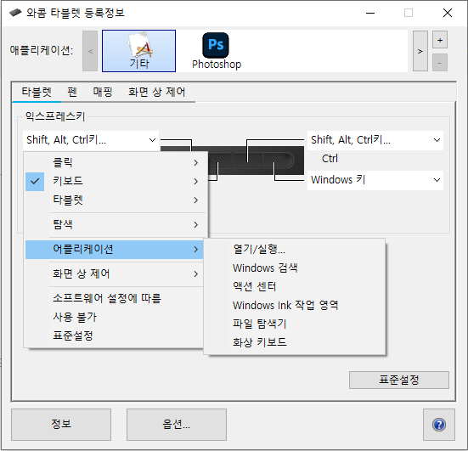Choose 사용 불가 from the menu
Image resolution: width=468 pixels, height=451 pixels.
click(116, 317)
